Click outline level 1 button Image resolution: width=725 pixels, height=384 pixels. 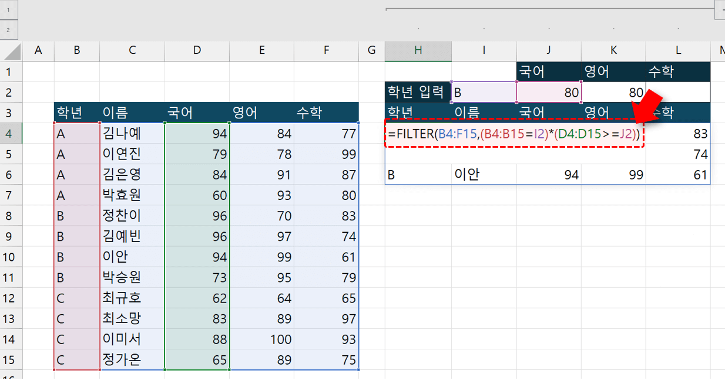point(8,10)
